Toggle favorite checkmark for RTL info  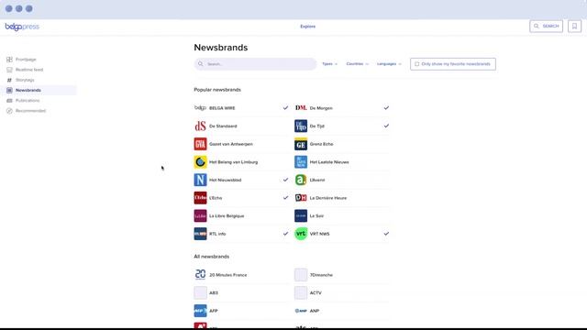(285, 234)
